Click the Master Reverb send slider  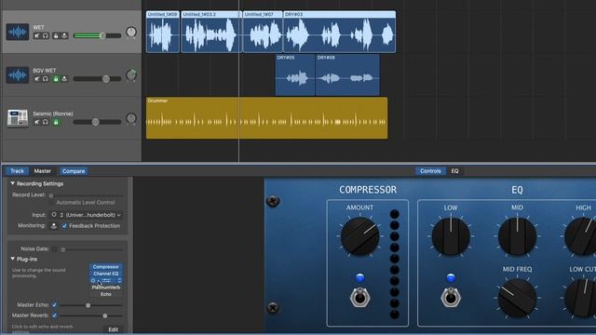91,315
